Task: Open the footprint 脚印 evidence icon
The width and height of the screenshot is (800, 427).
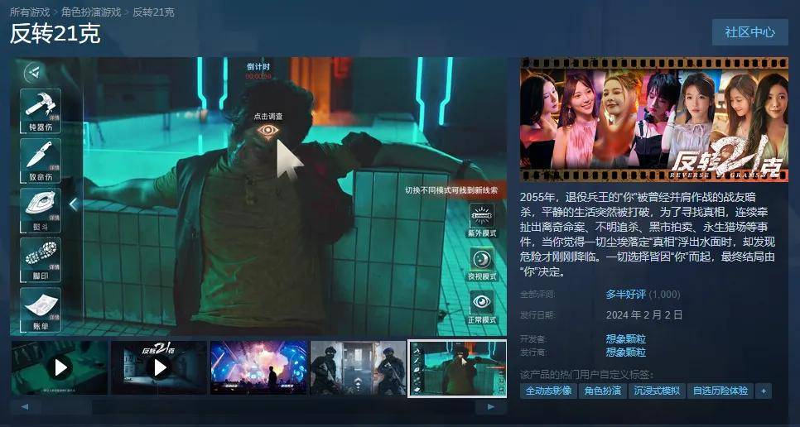Action: coord(41,260)
